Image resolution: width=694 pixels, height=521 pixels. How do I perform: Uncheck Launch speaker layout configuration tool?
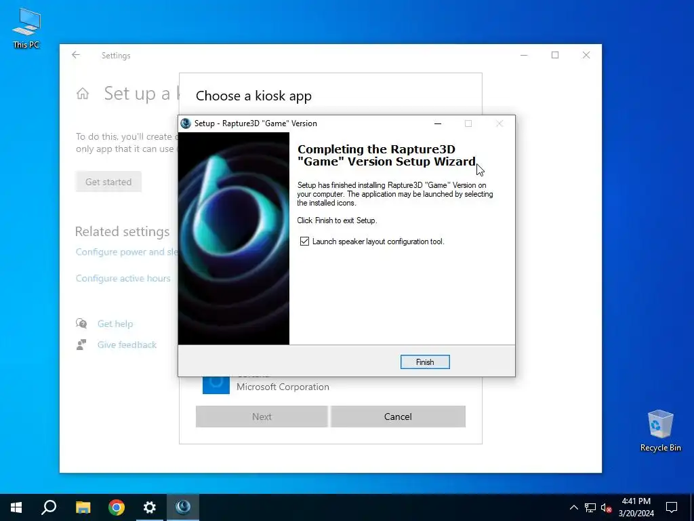pyautogui.click(x=304, y=241)
